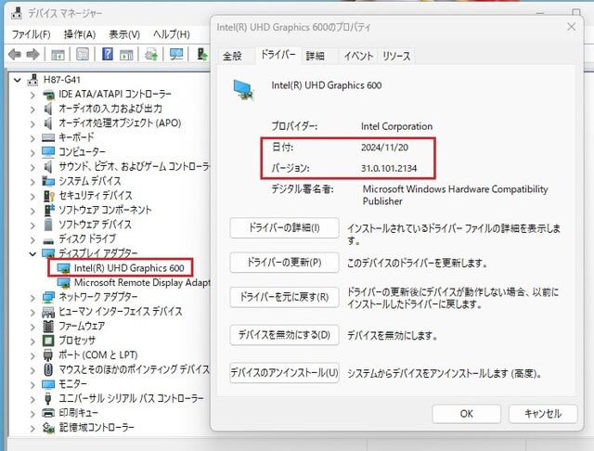The height and width of the screenshot is (451, 594).
Task: Confirm the dialog with OK
Action: 466,414
